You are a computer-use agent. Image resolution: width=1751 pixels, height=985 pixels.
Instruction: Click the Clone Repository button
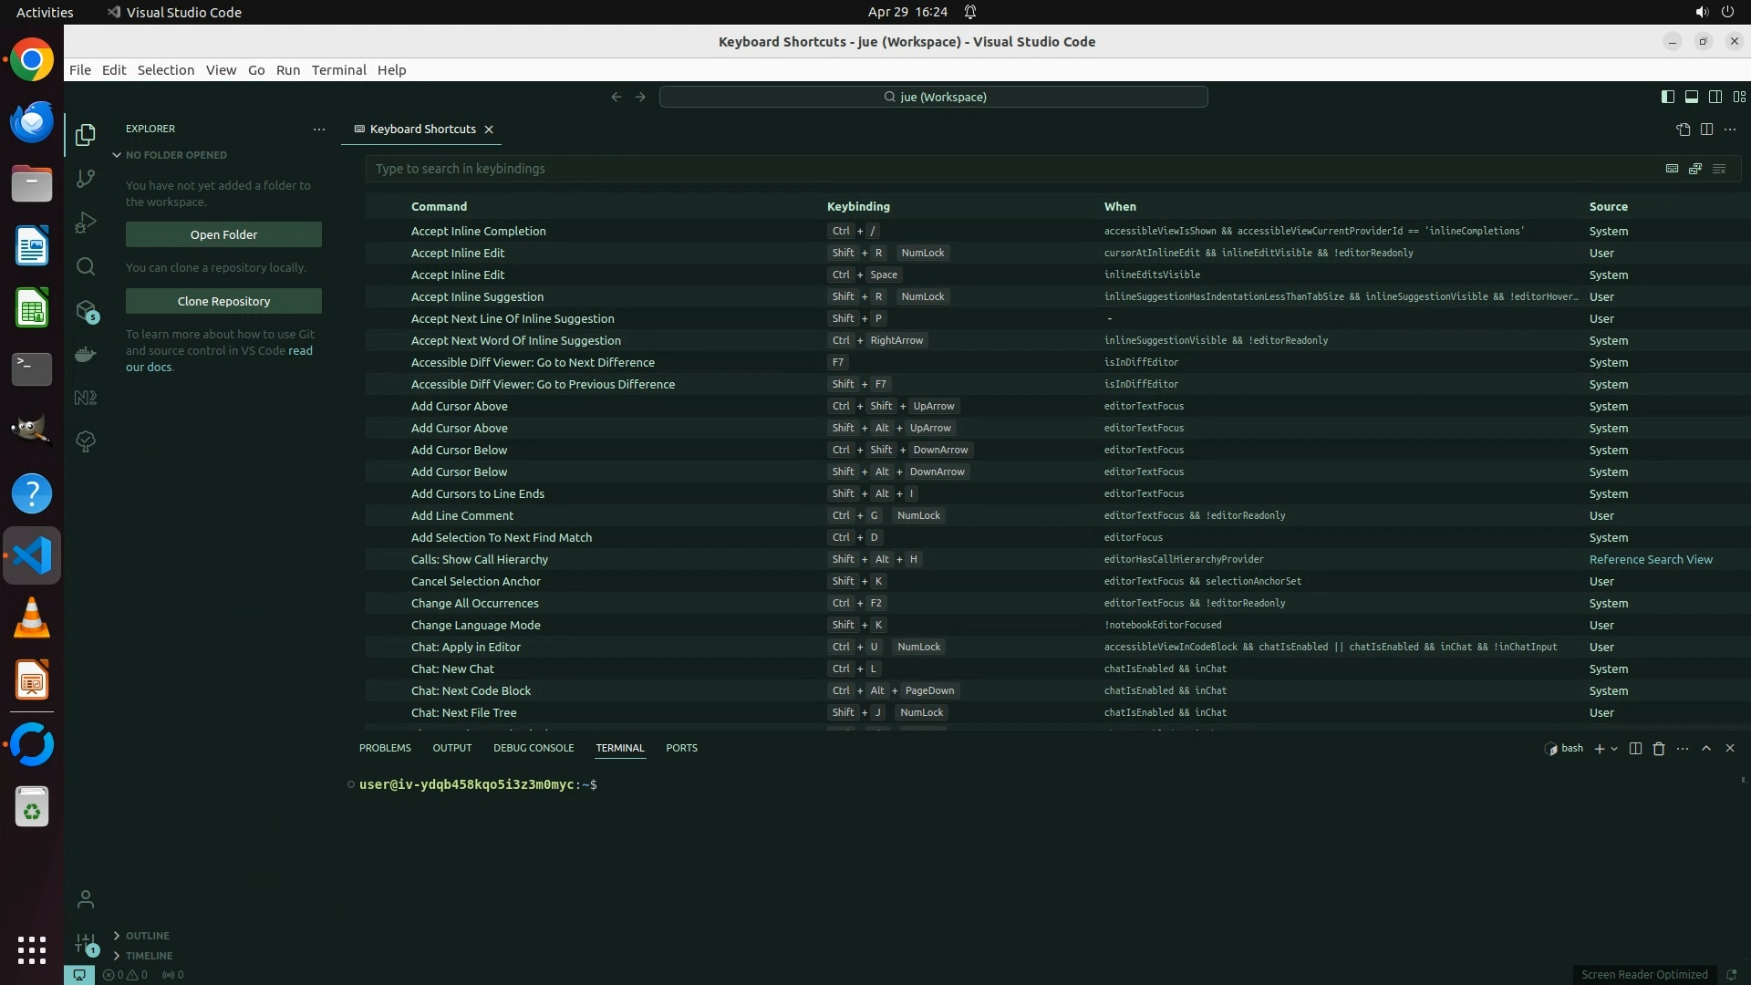coord(223,301)
